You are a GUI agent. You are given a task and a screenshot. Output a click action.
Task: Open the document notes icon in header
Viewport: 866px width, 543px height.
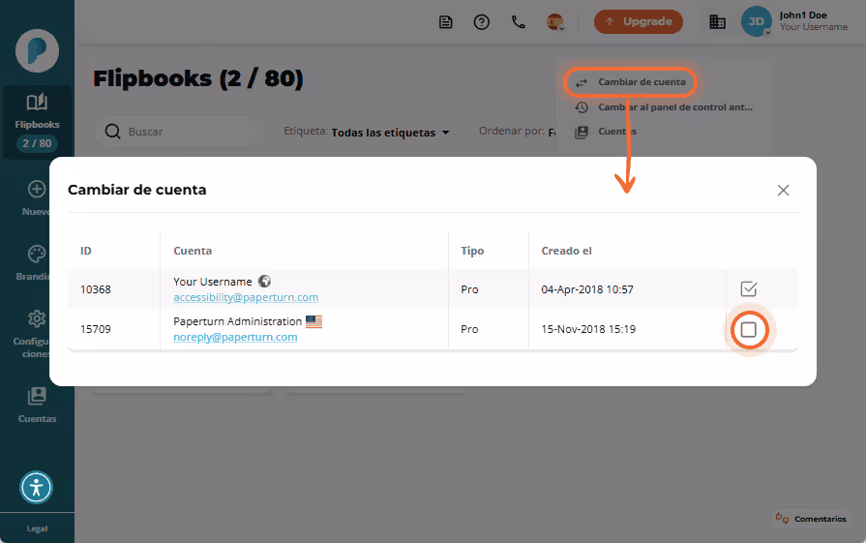coord(446,22)
